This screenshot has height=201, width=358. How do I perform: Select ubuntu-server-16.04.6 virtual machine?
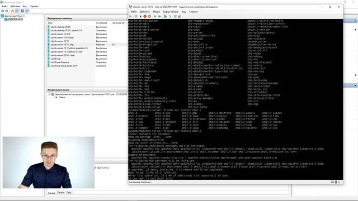[60, 34]
